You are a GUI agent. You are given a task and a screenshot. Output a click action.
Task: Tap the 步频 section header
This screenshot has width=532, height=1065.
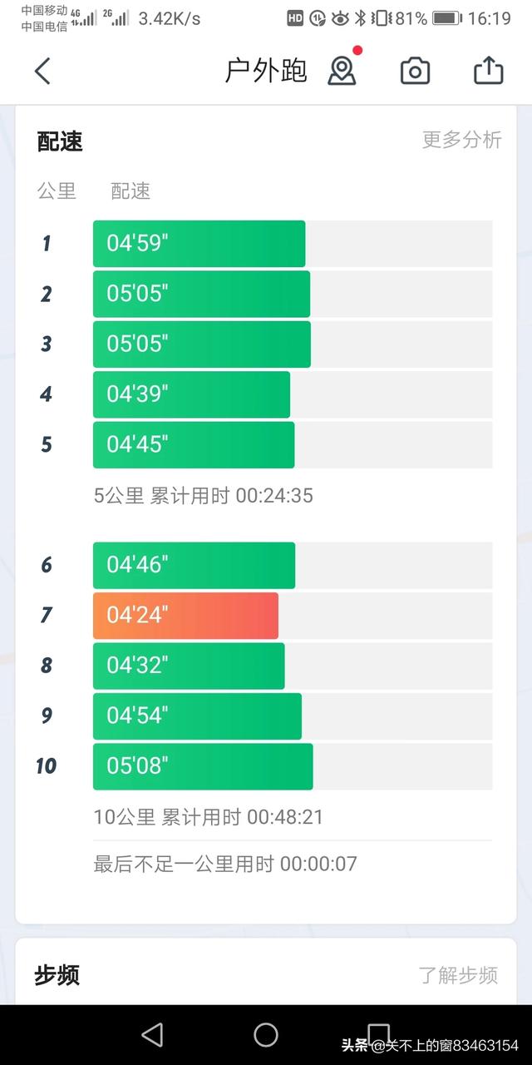pyautogui.click(x=57, y=975)
